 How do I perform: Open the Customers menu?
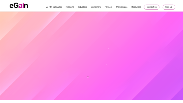(x=96, y=7)
